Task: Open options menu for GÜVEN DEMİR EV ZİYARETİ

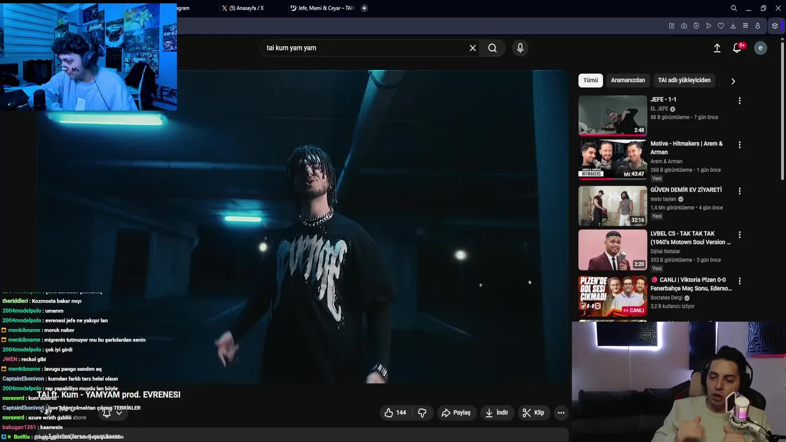Action: click(x=739, y=191)
